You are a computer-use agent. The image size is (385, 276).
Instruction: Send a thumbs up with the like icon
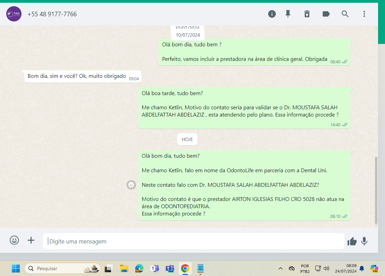click(352, 241)
